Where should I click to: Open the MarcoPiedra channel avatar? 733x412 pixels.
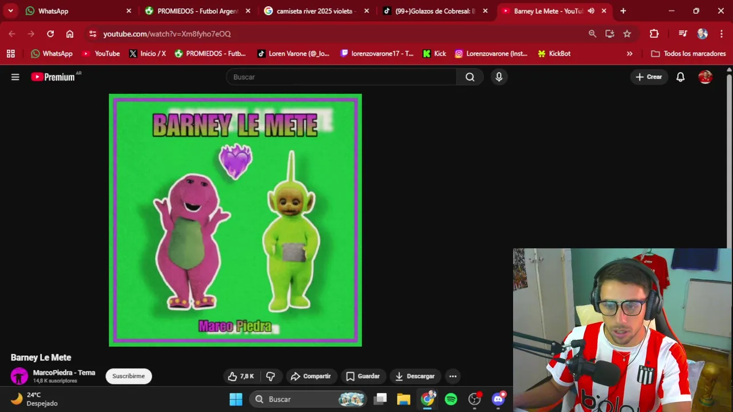(x=19, y=376)
